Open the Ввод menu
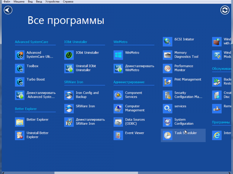This screenshot has height=174, width=233. pos(39,2)
